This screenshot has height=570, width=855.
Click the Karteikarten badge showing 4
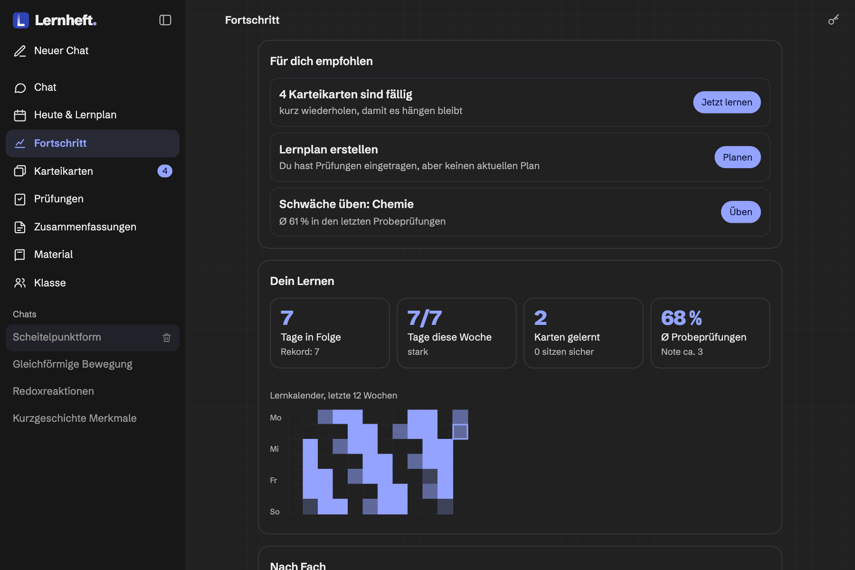click(165, 171)
